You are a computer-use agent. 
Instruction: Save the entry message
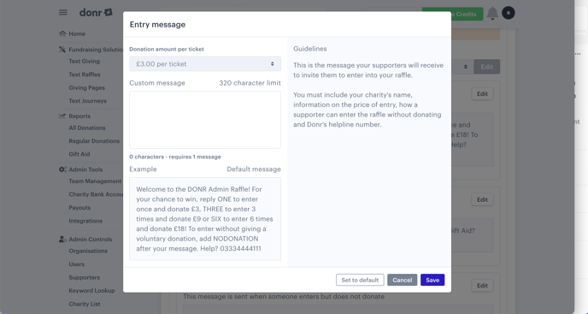point(432,280)
